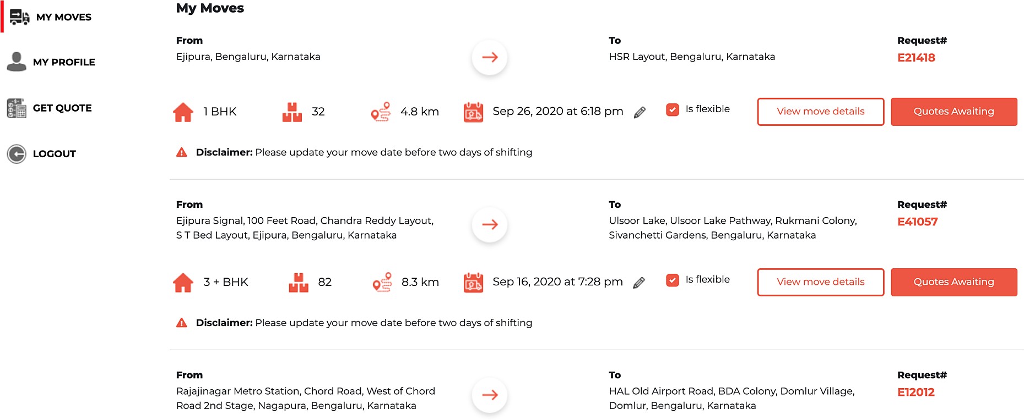Click arrow button between Rajajinagar and HAL addresses

pos(490,395)
